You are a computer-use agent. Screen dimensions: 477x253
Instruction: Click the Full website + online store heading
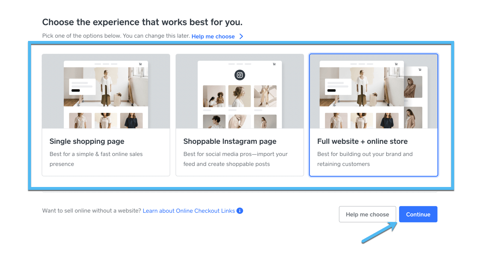tap(362, 141)
